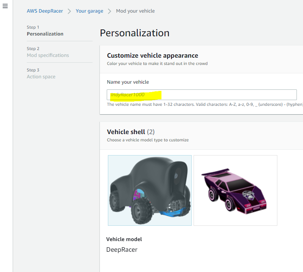Click the DeepRacer vehicle model value
This screenshot has width=303, height=272.
point(122,249)
